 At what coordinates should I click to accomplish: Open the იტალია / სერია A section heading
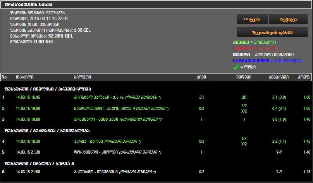coord(40,164)
